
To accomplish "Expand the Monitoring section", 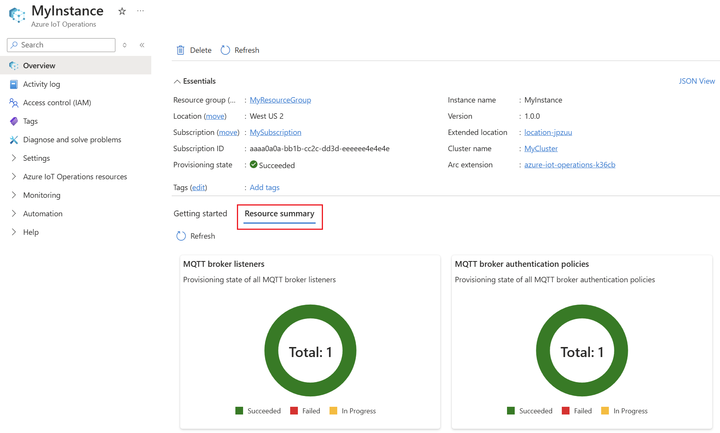I will pos(42,195).
